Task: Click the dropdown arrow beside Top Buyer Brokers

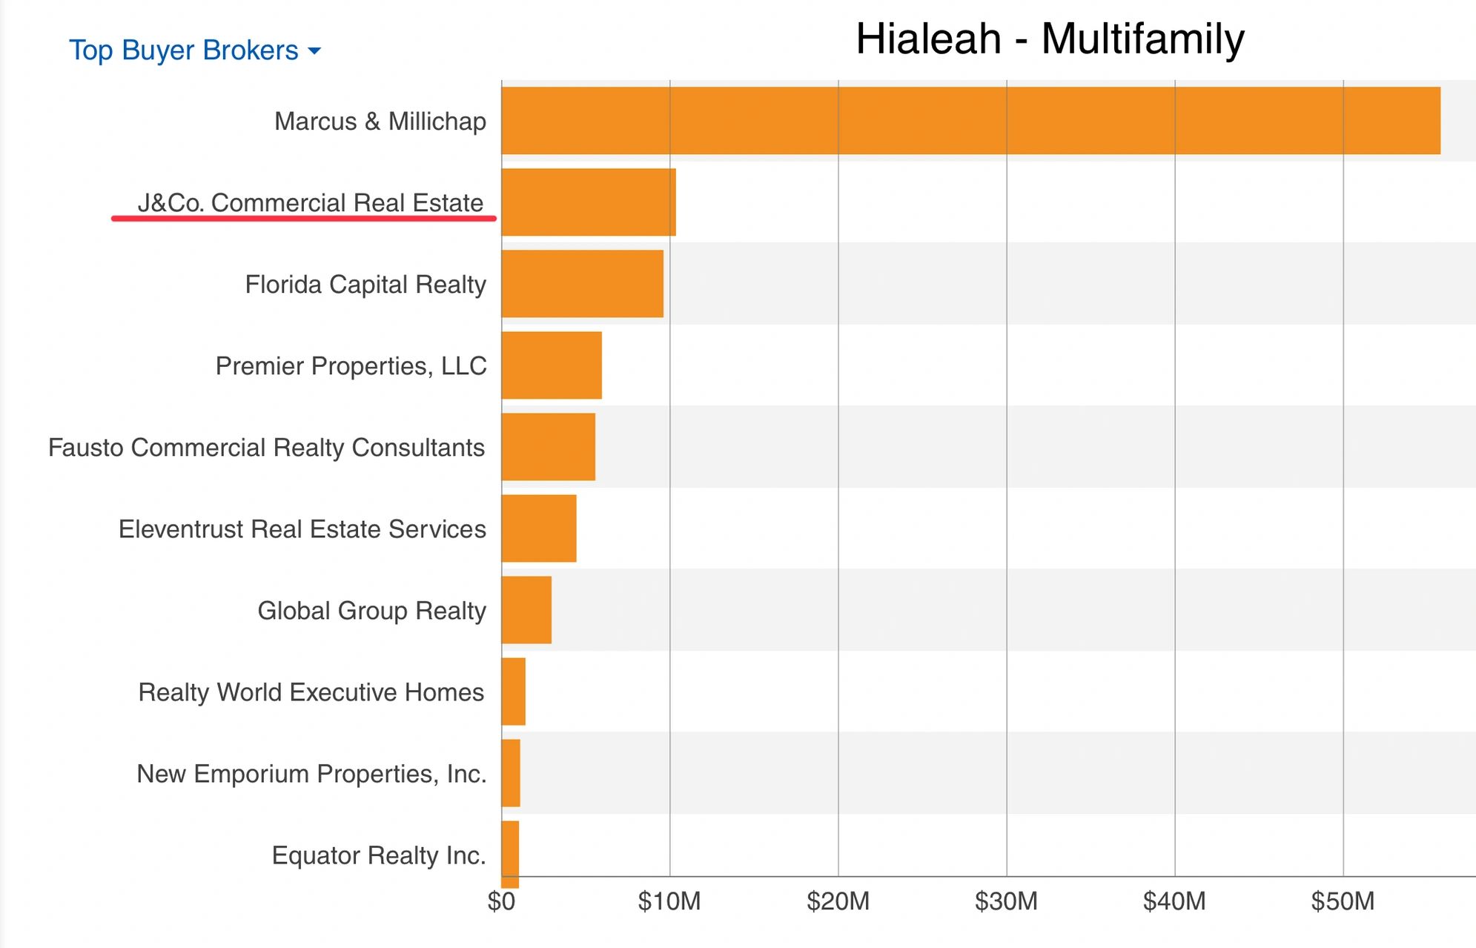Action: click(x=314, y=51)
